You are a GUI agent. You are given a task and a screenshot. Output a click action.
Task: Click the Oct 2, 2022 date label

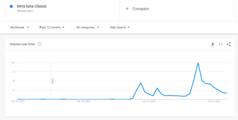[x=214, y=101]
